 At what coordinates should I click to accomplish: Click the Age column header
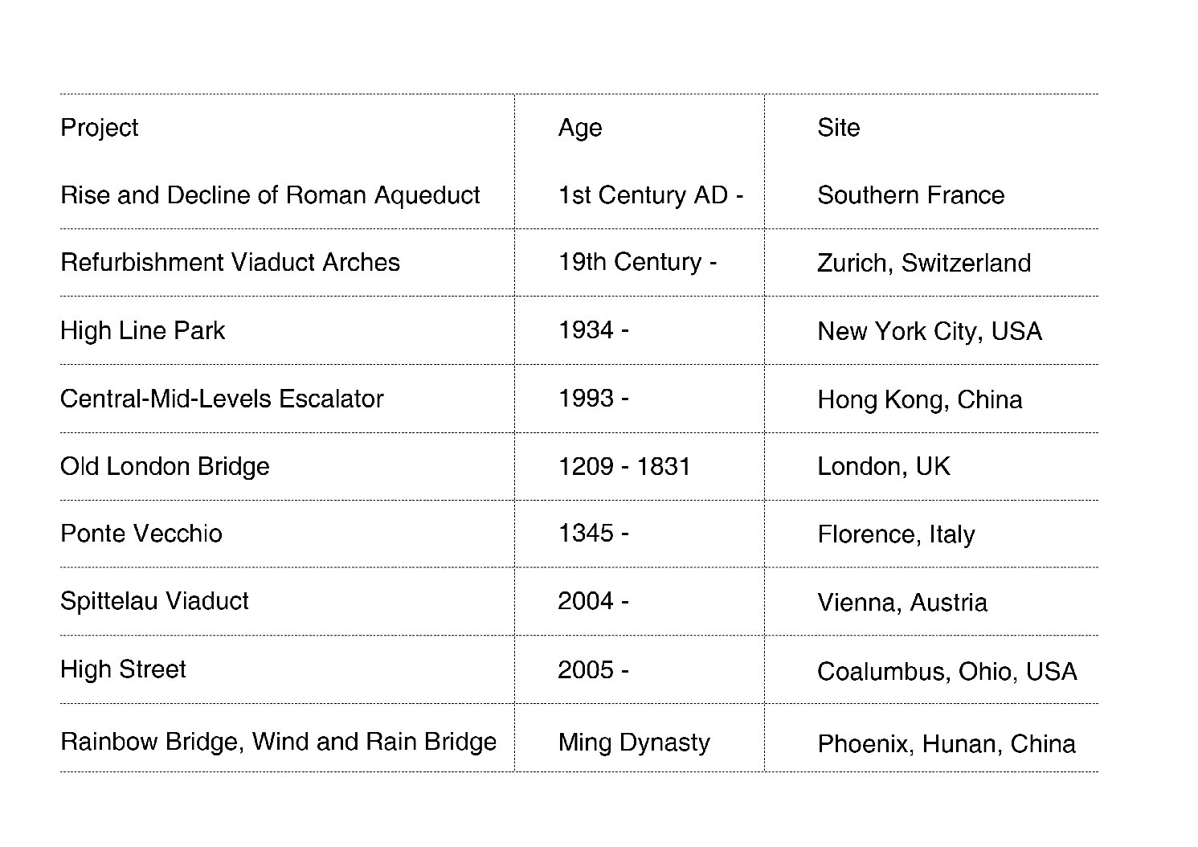tap(579, 129)
